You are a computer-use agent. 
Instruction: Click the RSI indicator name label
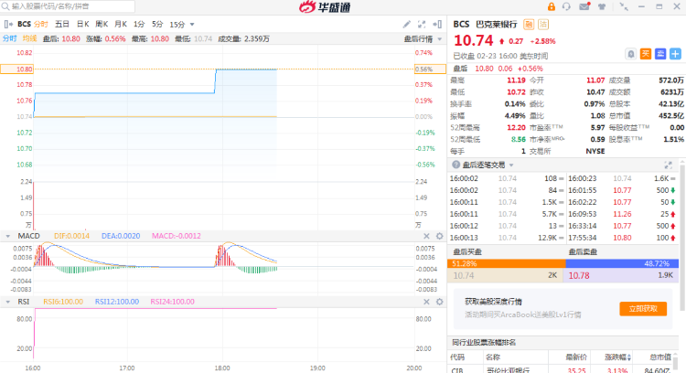(24, 302)
